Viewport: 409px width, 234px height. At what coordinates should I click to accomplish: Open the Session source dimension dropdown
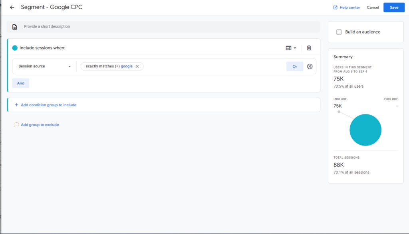tap(45, 67)
